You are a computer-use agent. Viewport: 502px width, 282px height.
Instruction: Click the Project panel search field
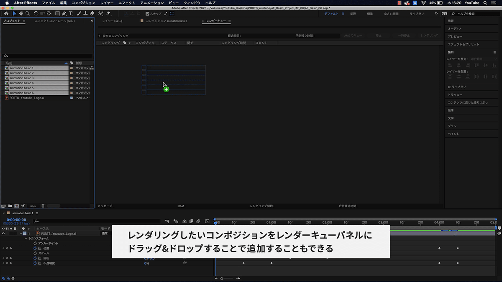point(47,56)
